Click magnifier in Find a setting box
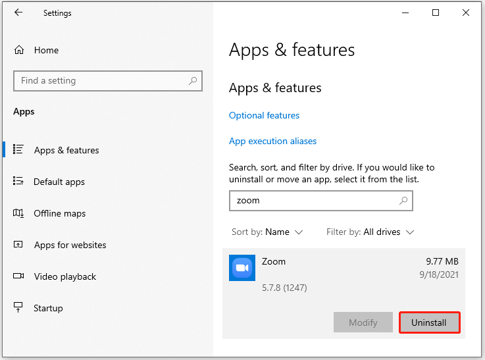 coord(193,81)
